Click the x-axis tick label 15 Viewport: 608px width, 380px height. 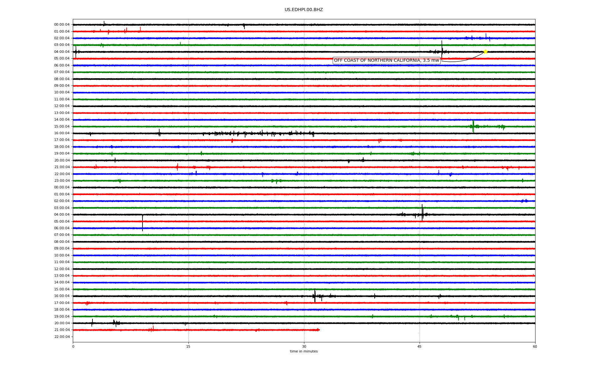click(188, 346)
